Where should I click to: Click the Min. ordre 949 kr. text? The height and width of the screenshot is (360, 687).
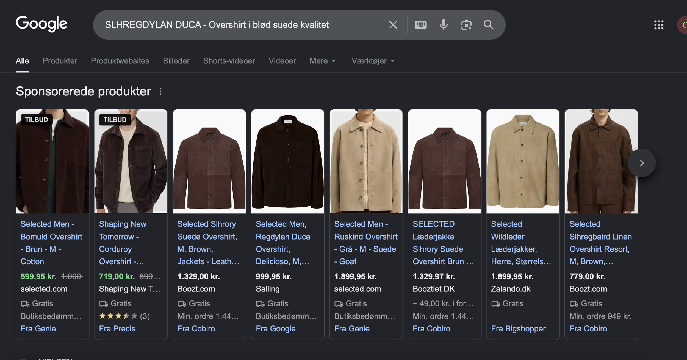click(600, 316)
